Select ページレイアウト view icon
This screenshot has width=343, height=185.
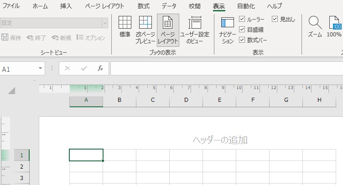(168, 29)
